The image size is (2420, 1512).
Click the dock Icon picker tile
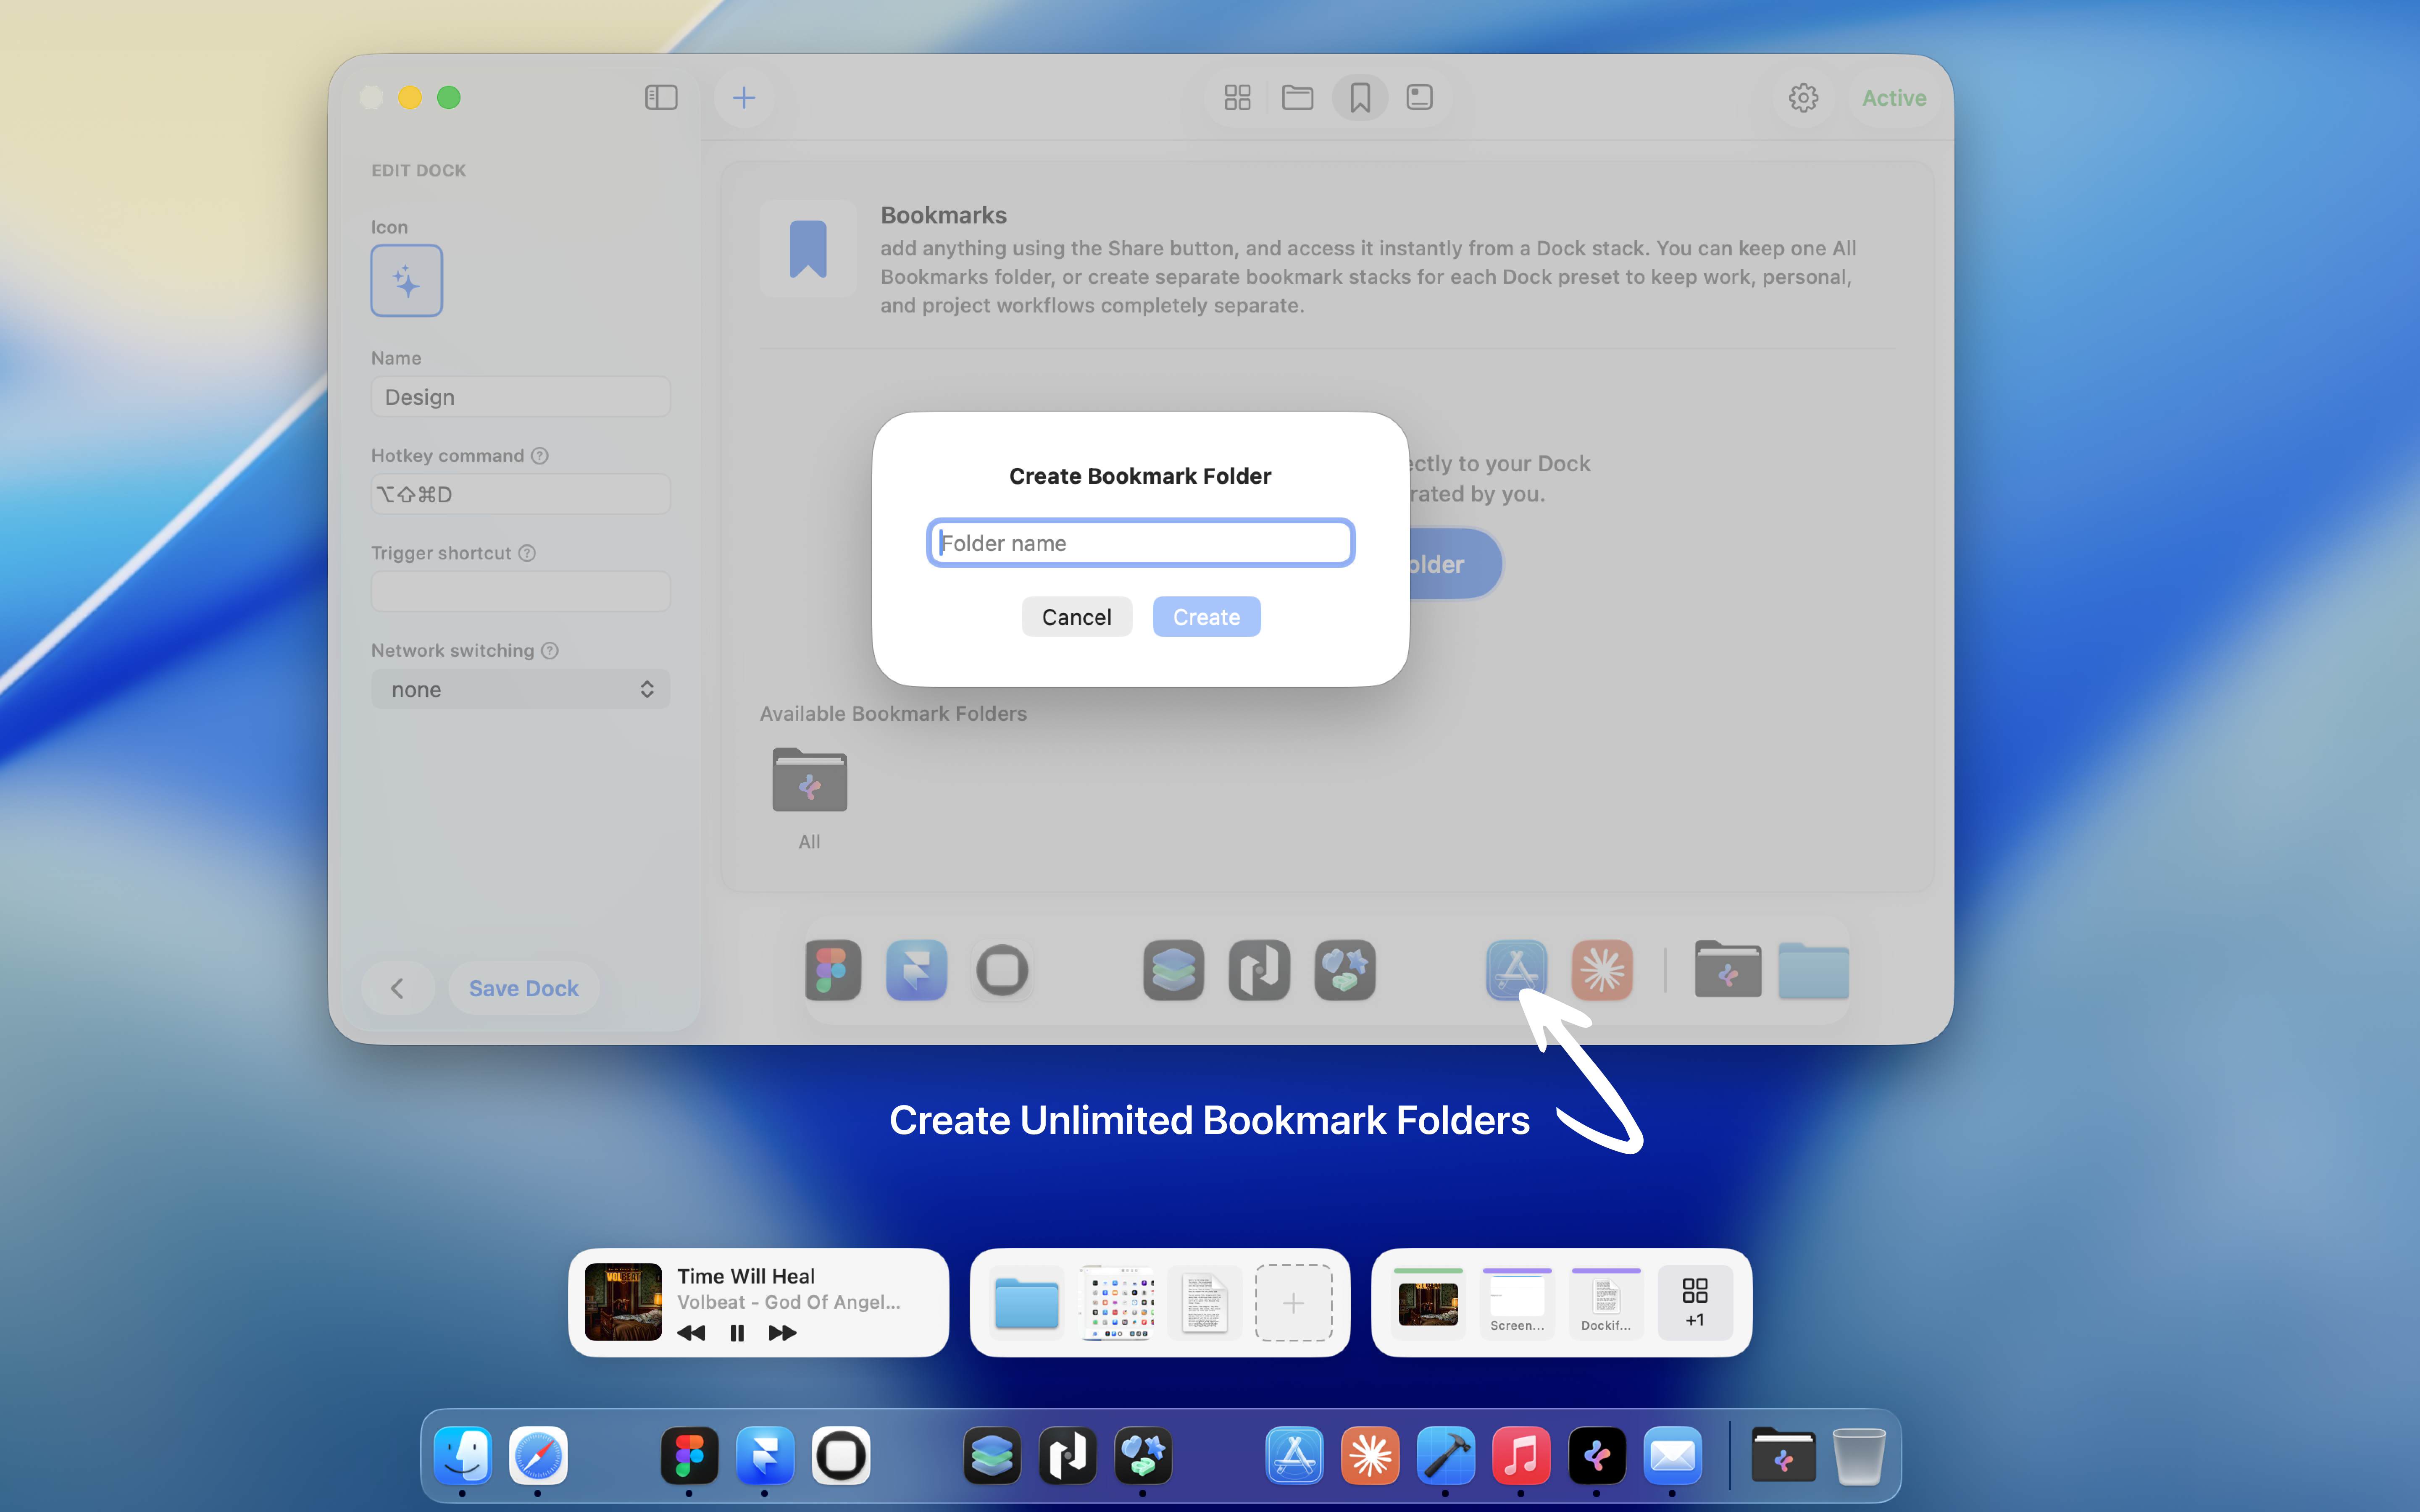406,281
